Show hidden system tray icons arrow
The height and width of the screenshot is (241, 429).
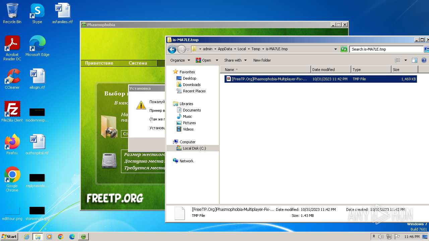pos(374,237)
